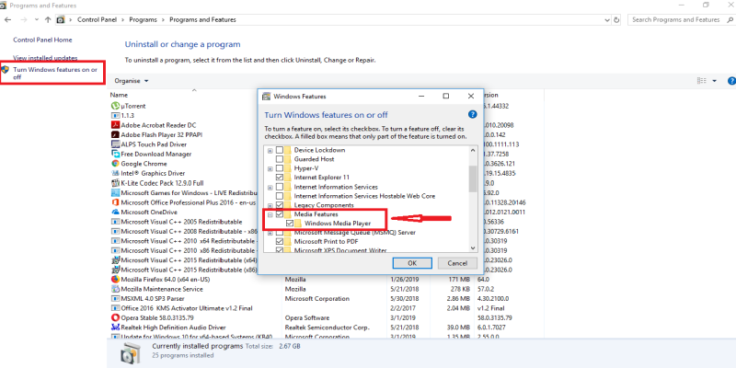Untick the Windows Media Player checkbox
Image resolution: width=736 pixels, height=368 pixels.
click(x=290, y=223)
